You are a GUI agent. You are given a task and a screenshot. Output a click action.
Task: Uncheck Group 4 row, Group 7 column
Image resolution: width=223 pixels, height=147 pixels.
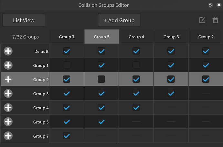(67, 107)
